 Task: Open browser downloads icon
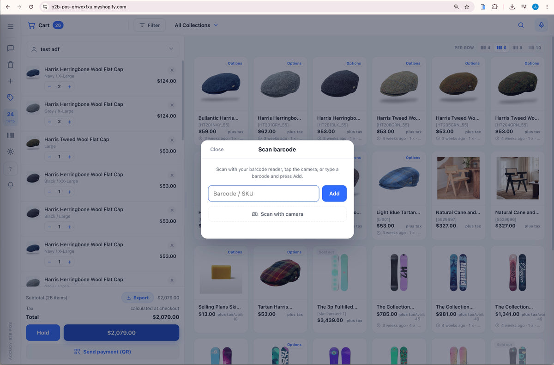pos(512,7)
